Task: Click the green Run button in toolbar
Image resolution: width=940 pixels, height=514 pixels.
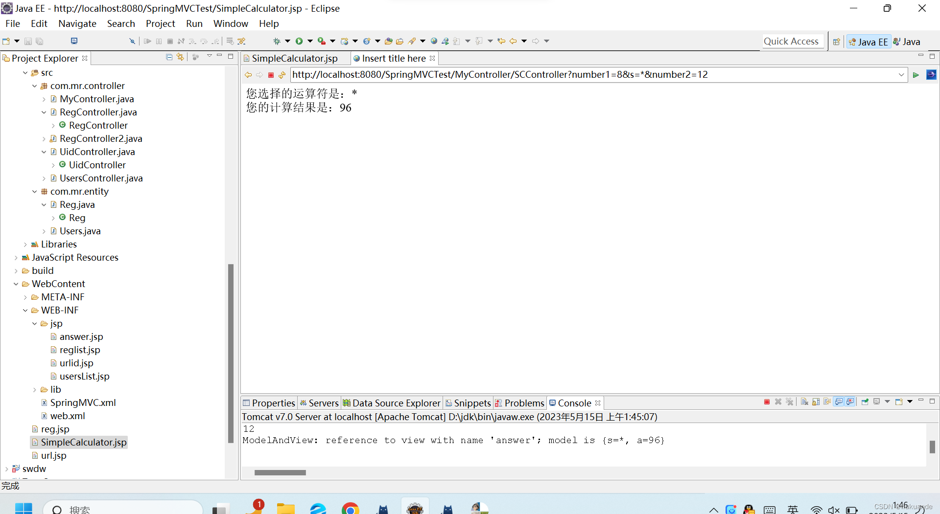Action: [x=299, y=41]
